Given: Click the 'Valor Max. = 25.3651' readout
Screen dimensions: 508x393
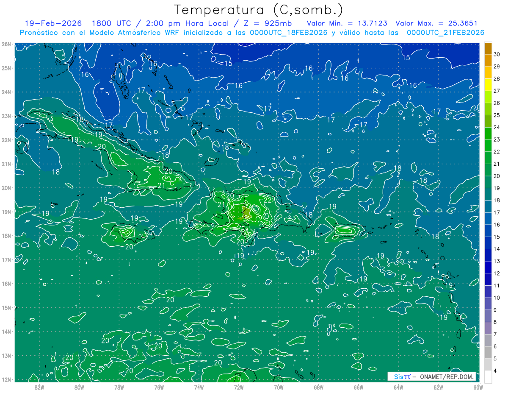Looking at the screenshot, I should (x=436, y=23).
